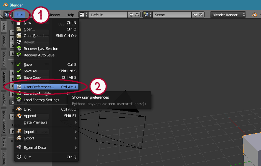Screen dimensions: 261x166
Task: Add a new scene with plus button
Action: 195,15
